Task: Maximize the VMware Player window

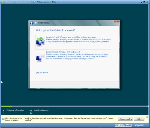Action: (144, 2)
